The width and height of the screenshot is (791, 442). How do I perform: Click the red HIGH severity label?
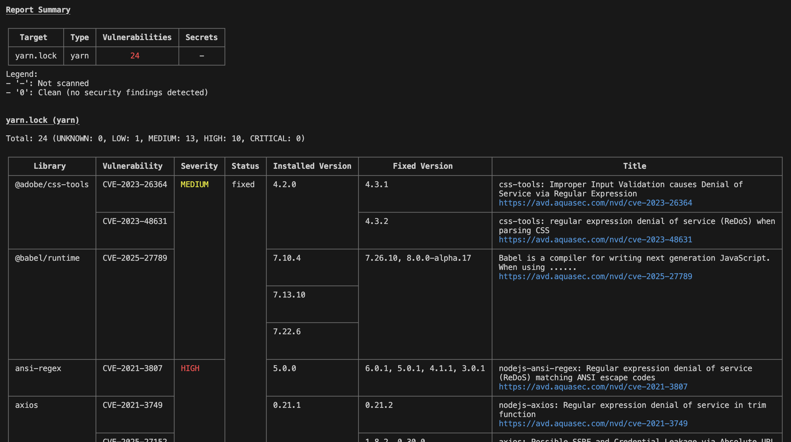pyautogui.click(x=190, y=368)
